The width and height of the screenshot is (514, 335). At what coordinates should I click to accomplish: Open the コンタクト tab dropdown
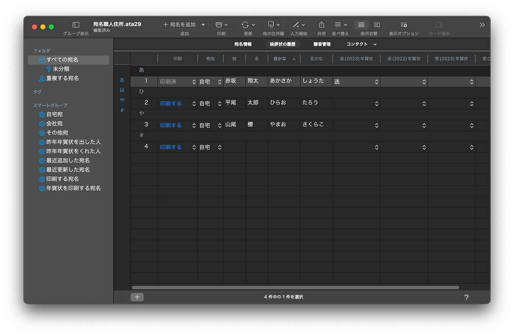point(362,44)
